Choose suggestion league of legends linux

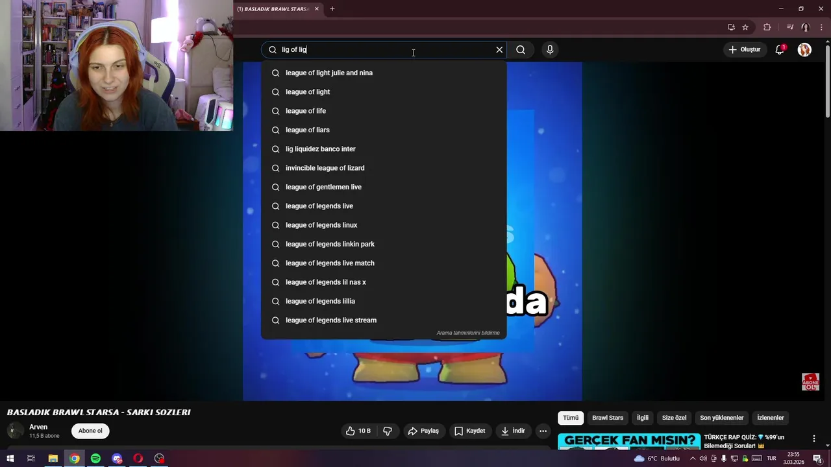tap(384, 225)
